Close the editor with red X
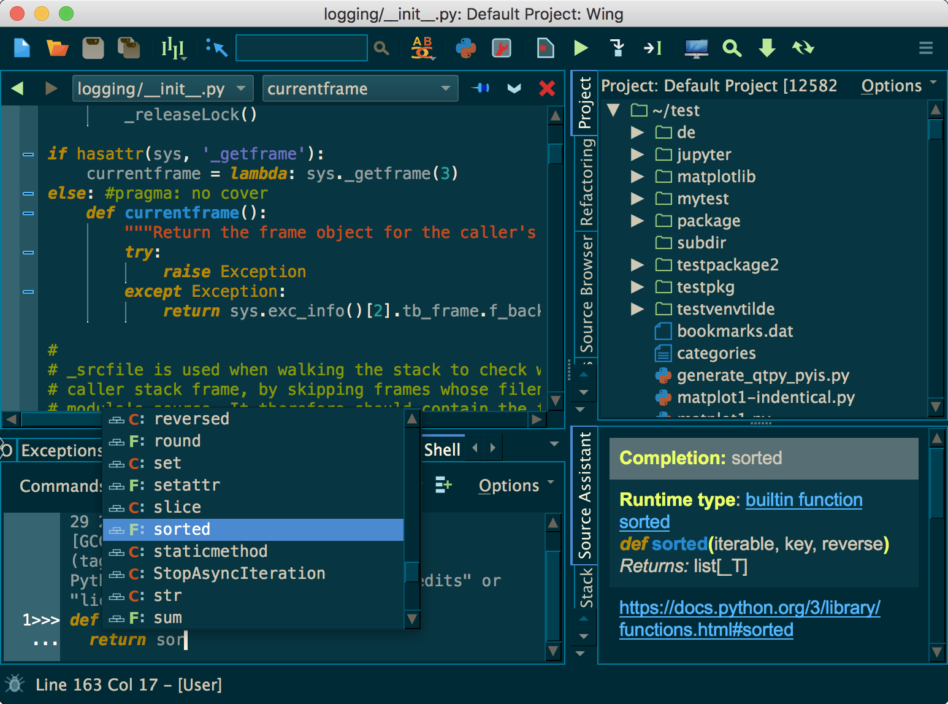The height and width of the screenshot is (704, 948). click(547, 89)
